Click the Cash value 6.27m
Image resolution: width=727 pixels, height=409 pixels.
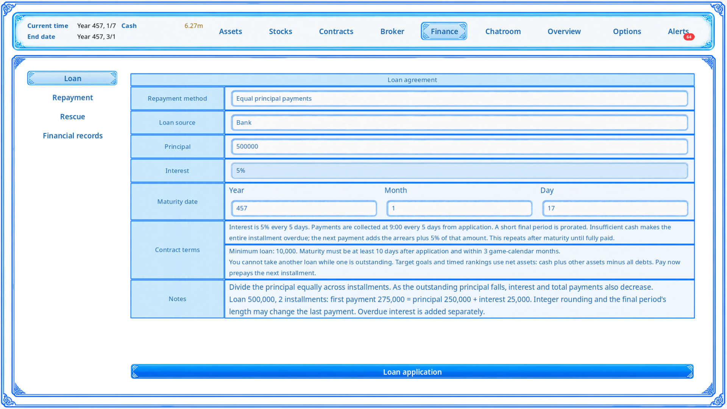[193, 26]
